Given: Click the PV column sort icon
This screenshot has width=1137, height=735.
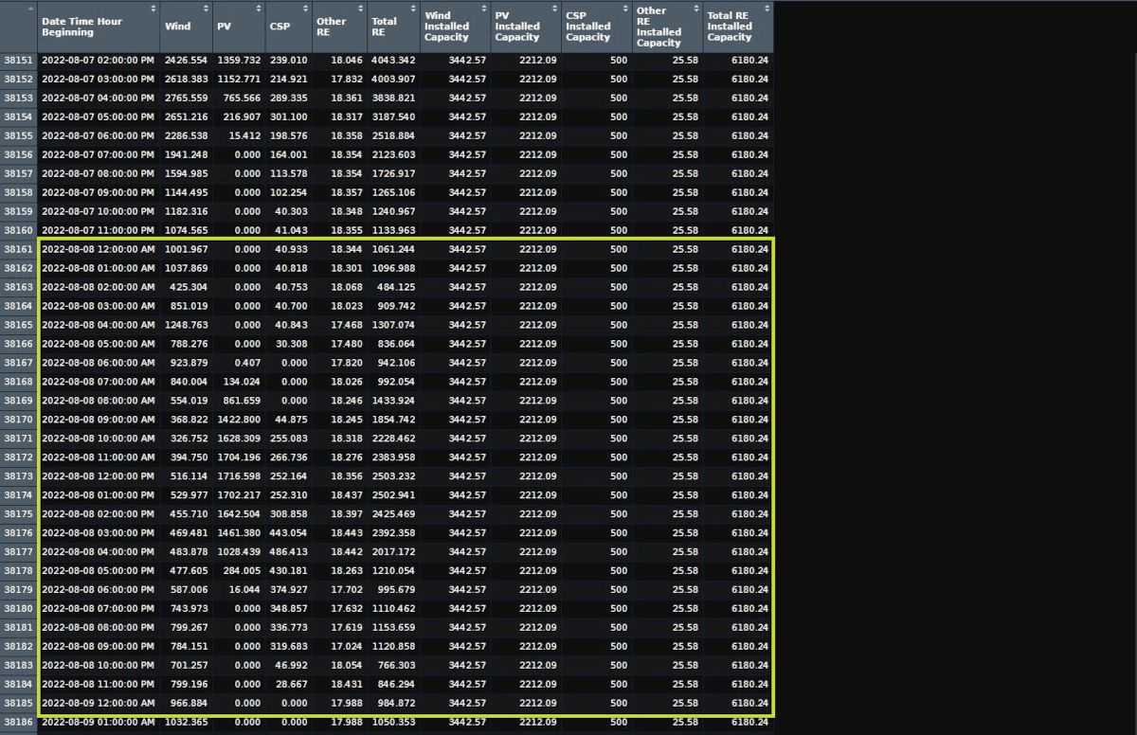Looking at the screenshot, I should click(x=259, y=9).
